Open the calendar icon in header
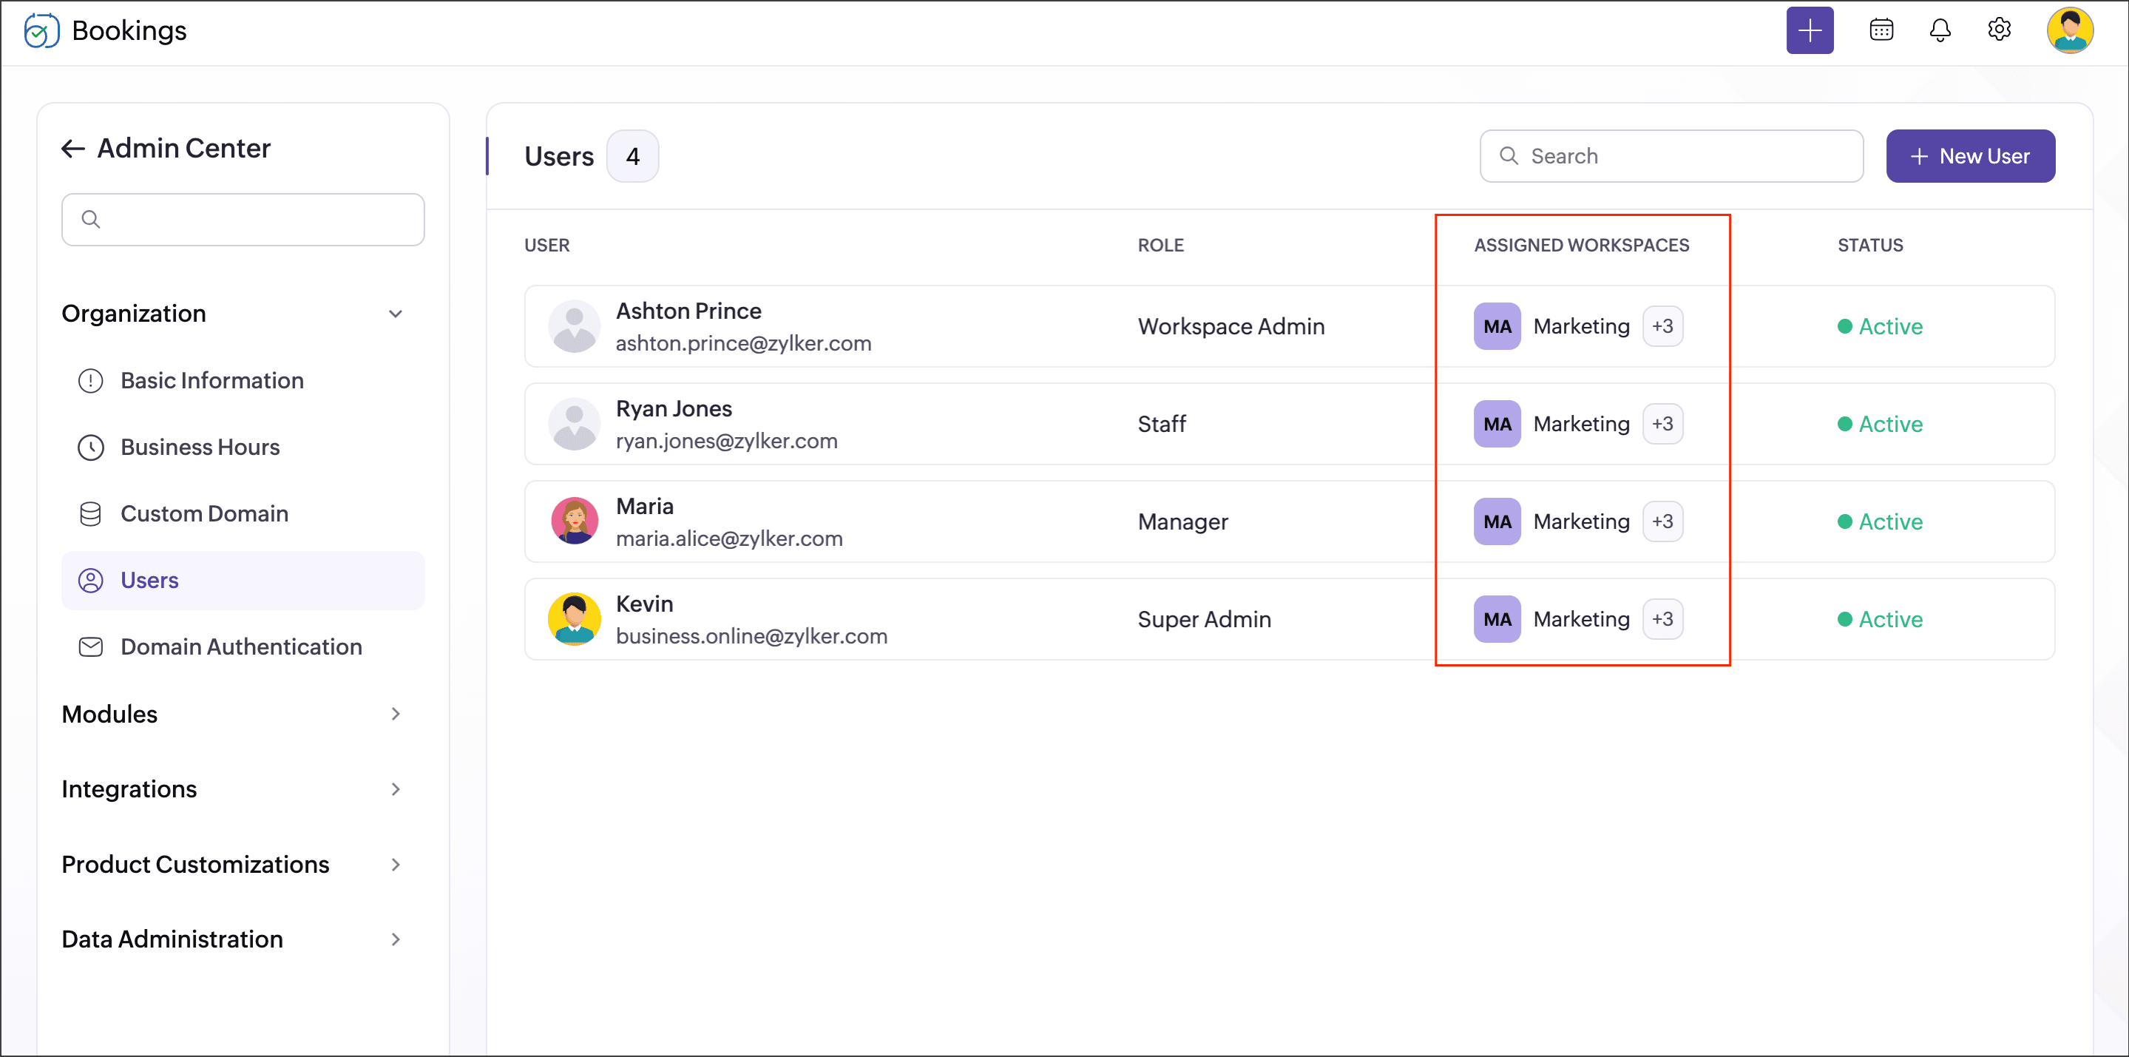Viewport: 2129px width, 1057px height. [1881, 30]
